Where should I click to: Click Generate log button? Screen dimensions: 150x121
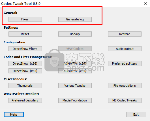75,19
